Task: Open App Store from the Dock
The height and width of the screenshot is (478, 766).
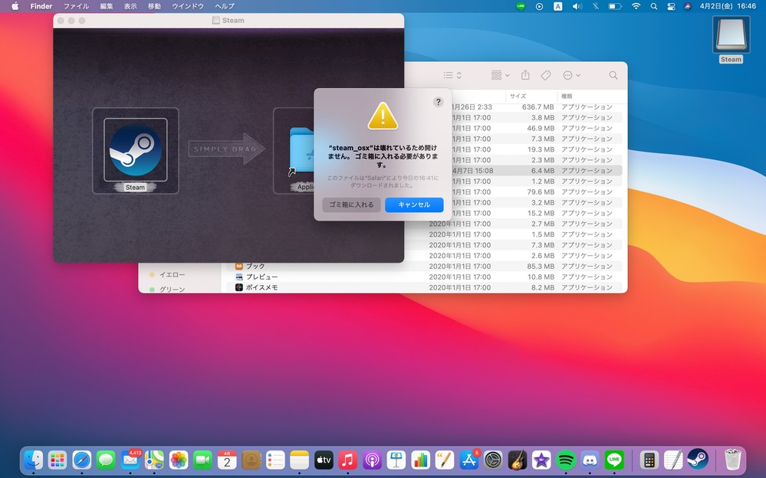Action: click(469, 460)
